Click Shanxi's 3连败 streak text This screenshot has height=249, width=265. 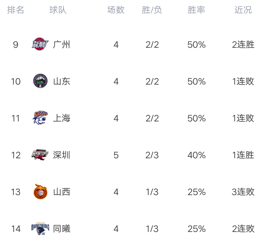[x=243, y=192]
